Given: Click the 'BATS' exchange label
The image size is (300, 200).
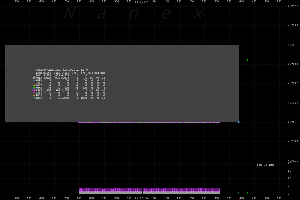Looking at the screenshot, I should tap(39, 90).
